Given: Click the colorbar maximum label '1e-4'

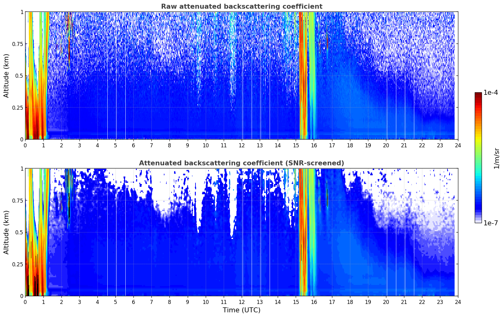Looking at the screenshot, I should 491,93.
